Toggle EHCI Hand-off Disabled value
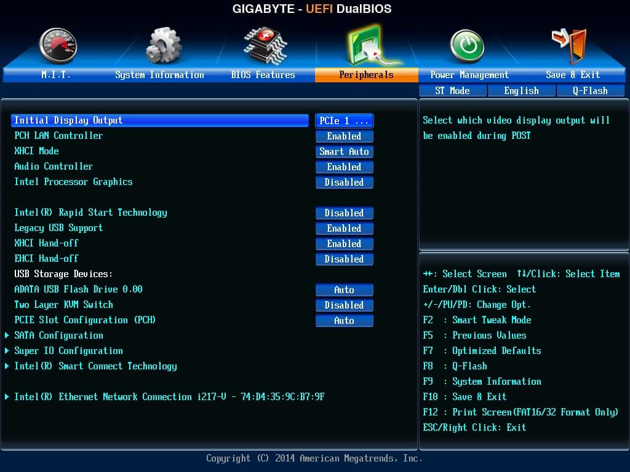Screen dimensions: 630x472 345,259
